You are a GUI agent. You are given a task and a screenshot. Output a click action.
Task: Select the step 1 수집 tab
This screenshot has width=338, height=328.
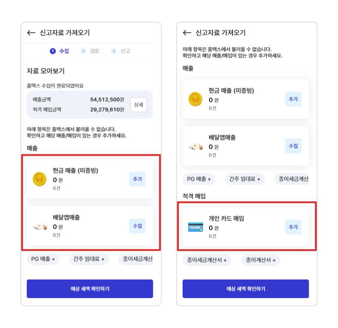pyautogui.click(x=60, y=51)
